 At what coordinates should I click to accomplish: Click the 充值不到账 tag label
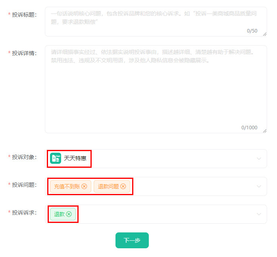[67, 186]
